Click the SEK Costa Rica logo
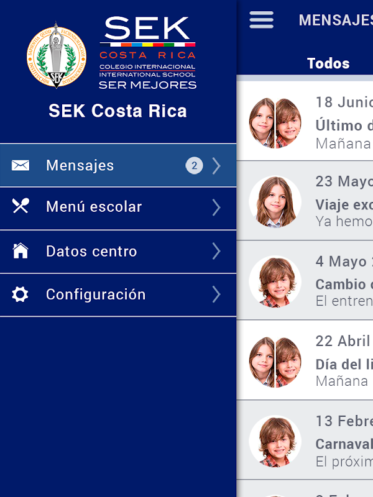 147,53
